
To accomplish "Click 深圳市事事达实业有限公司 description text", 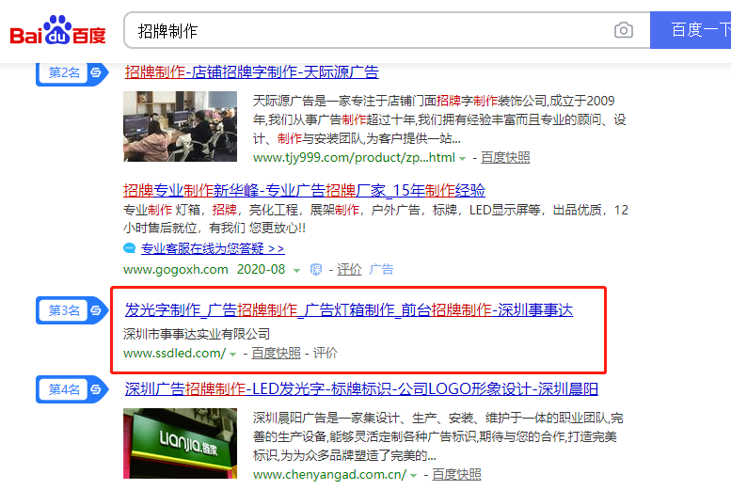I will (197, 334).
